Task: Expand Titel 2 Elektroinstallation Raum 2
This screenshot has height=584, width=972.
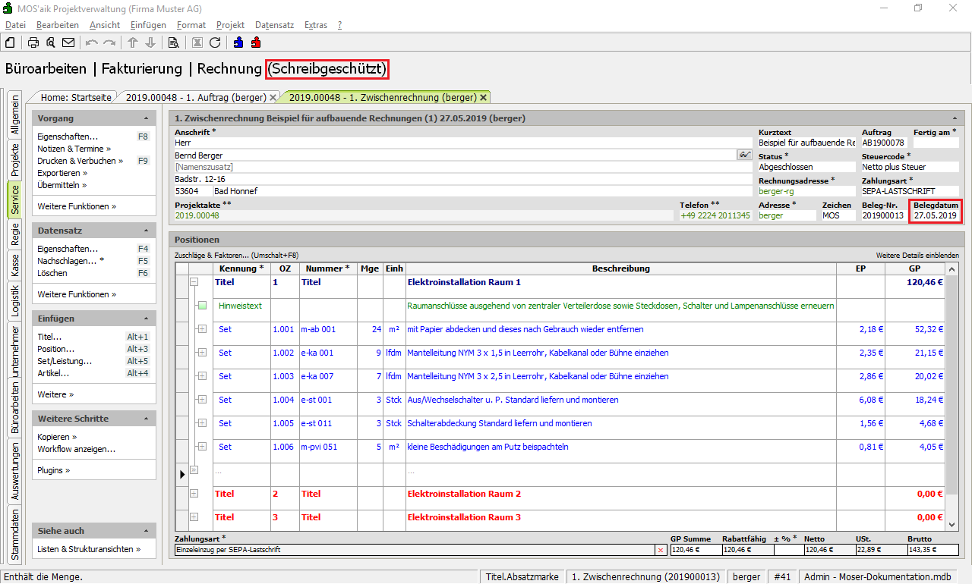Action: tap(194, 494)
